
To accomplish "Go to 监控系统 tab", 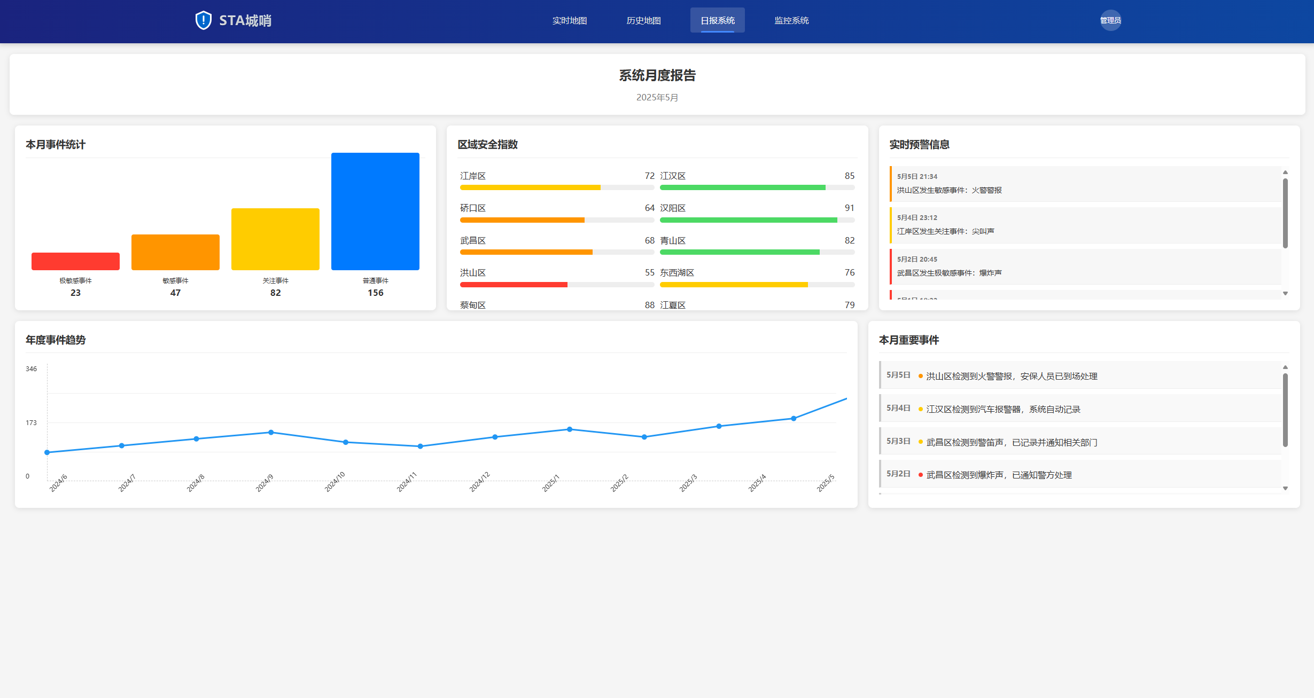I will (791, 20).
